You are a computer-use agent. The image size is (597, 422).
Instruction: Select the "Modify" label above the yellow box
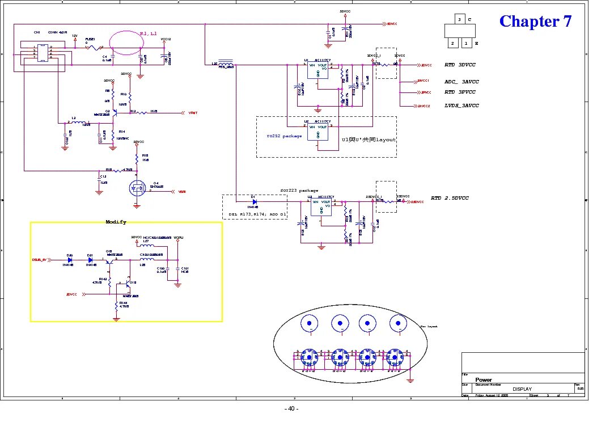coord(116,222)
